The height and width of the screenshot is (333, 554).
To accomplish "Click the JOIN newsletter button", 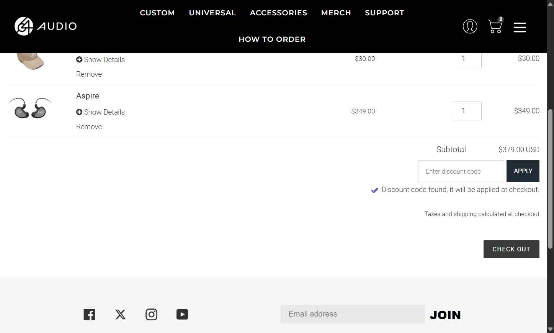I will point(445,315).
